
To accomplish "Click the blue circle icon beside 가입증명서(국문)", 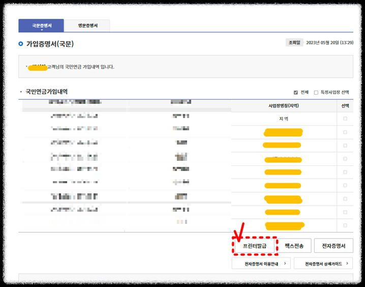I will tap(21, 44).
